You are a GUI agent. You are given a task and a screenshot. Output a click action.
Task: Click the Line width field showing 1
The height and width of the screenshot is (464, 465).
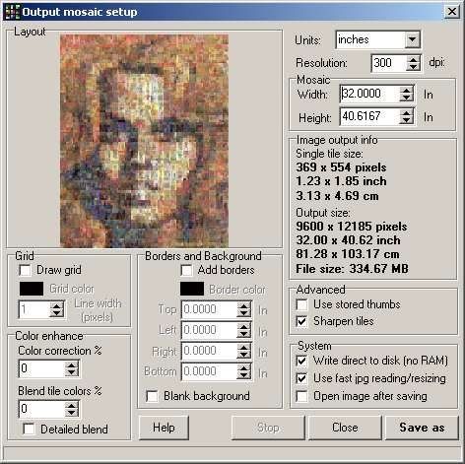pyautogui.click(x=33, y=309)
